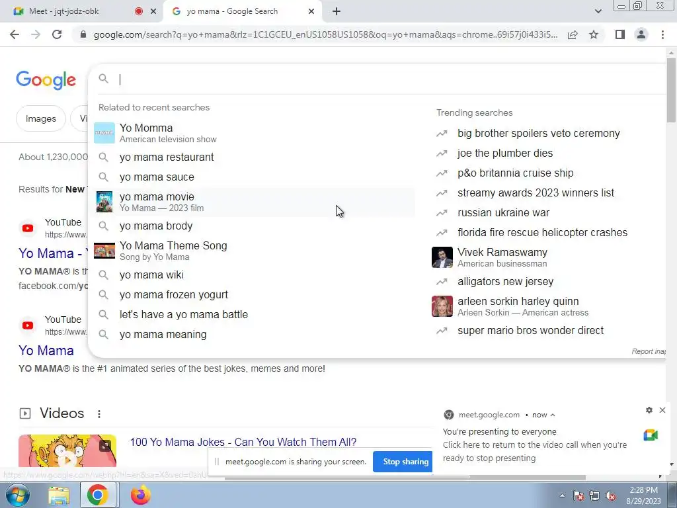Show hidden system tray icons arrow

click(x=562, y=495)
